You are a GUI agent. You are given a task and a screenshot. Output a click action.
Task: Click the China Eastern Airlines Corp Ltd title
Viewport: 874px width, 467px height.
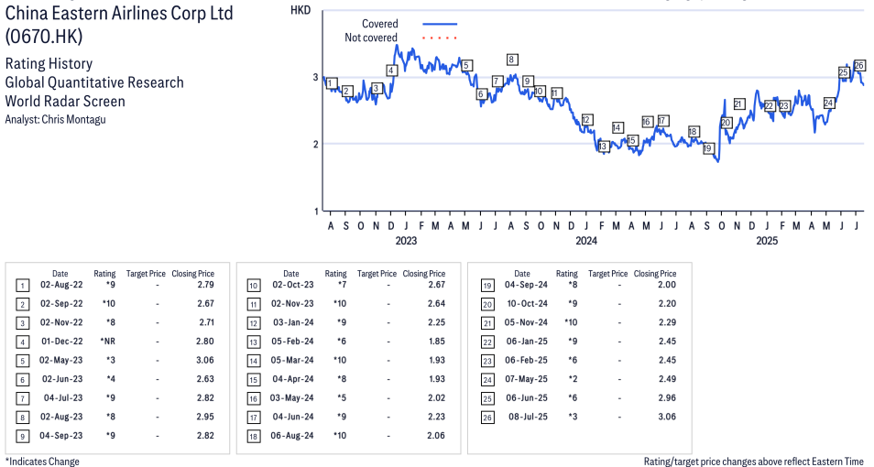click(x=119, y=14)
